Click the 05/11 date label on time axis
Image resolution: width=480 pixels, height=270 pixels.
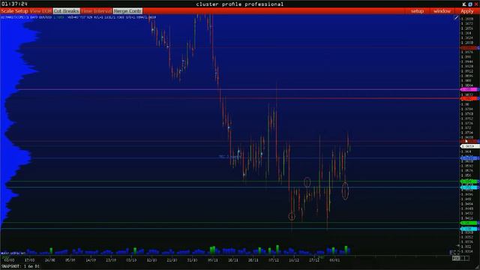[x=212, y=260]
